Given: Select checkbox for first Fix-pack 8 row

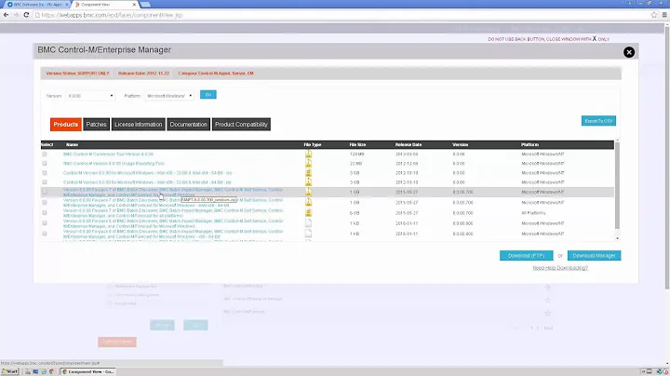Looking at the screenshot, I should 45,223.
